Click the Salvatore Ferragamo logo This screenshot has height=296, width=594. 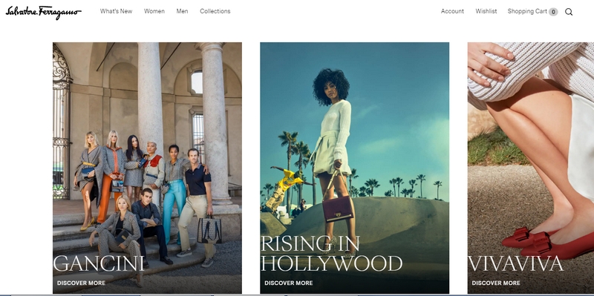44,12
